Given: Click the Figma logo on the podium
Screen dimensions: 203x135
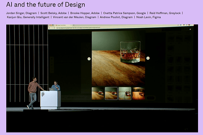Looking at the screenshot, I should tap(43, 94).
